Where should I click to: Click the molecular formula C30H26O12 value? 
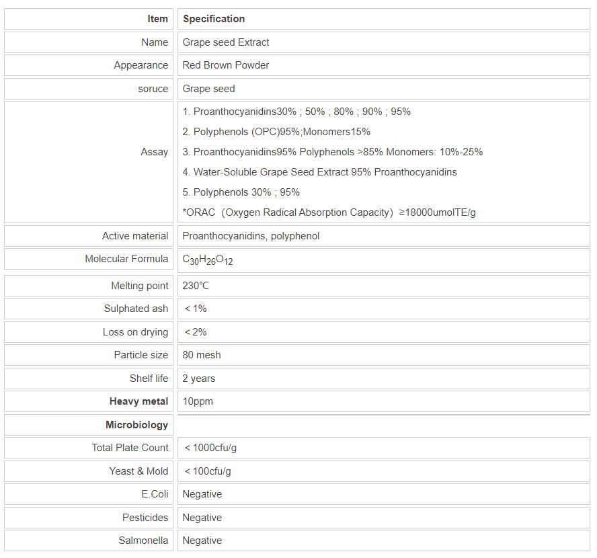(208, 260)
